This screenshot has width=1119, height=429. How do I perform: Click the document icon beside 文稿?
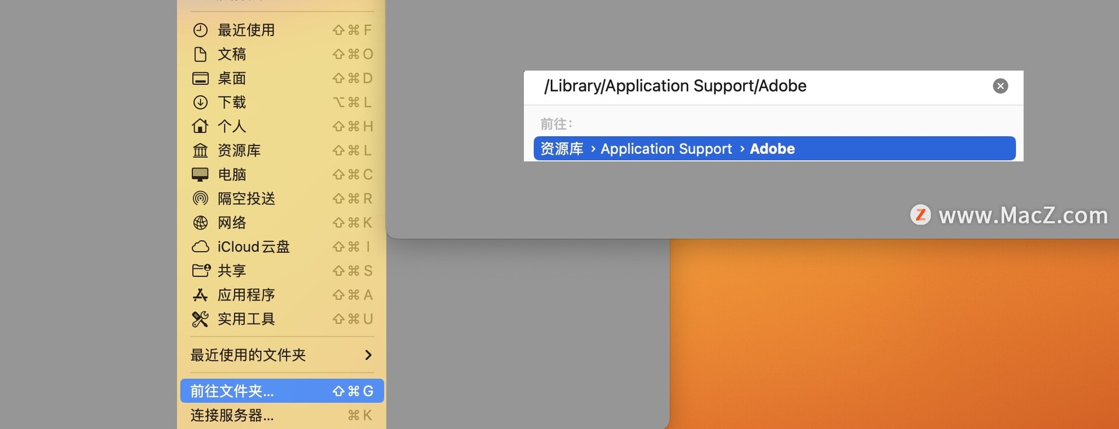(200, 54)
